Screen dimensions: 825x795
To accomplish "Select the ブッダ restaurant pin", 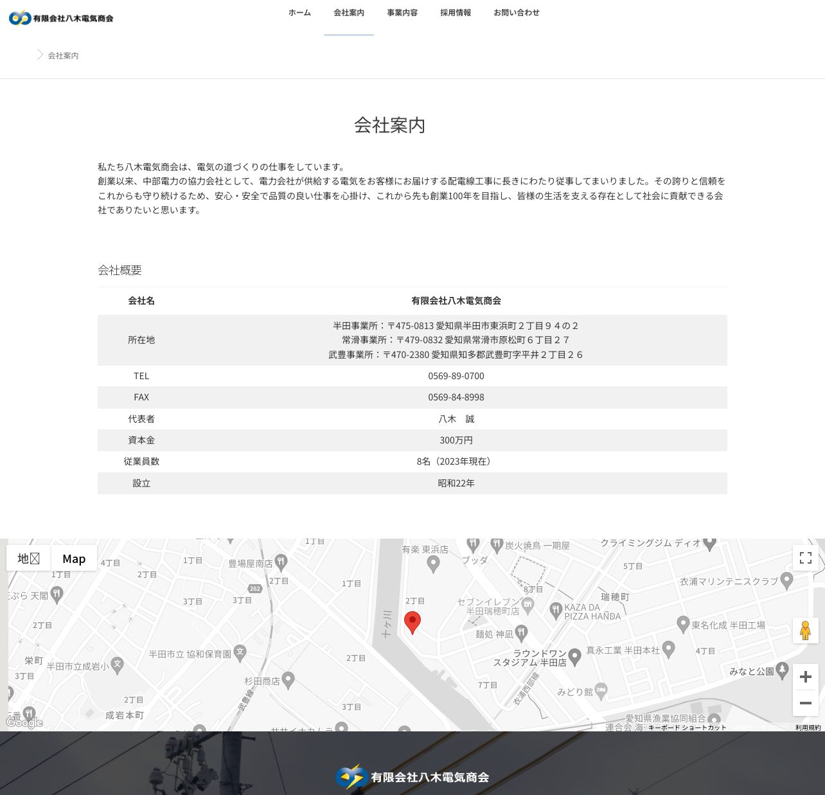I will pos(474,544).
